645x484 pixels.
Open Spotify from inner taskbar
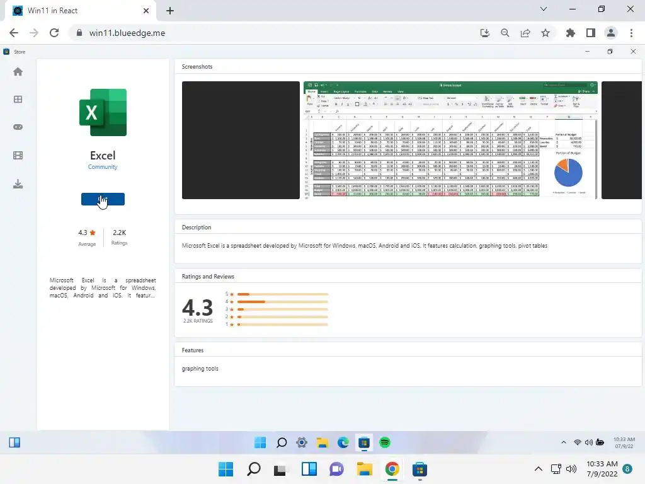(x=385, y=442)
